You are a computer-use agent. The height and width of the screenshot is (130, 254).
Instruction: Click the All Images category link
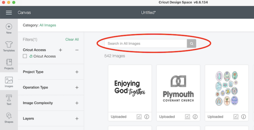[48, 25]
